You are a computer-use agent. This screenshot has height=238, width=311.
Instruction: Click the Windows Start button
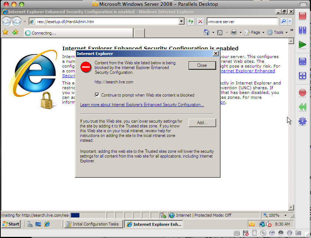11,224
